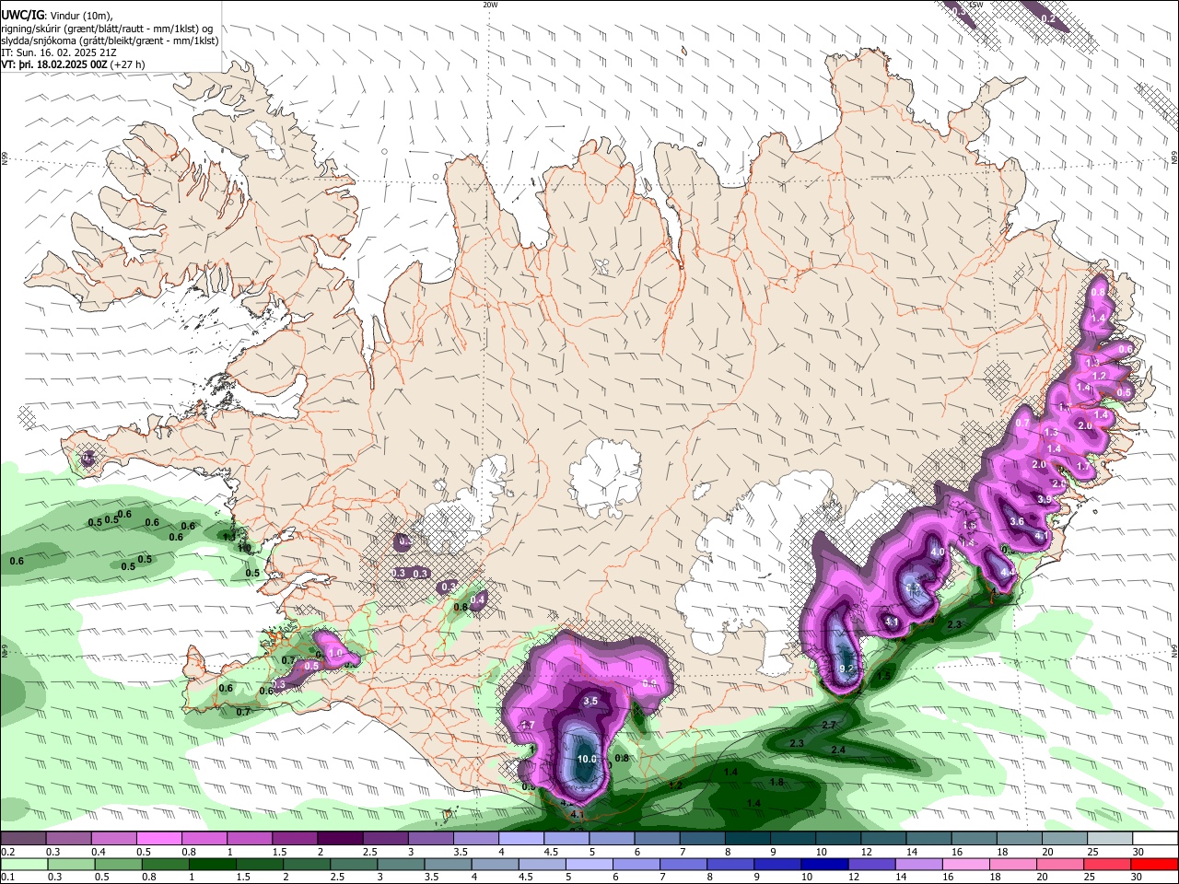
Task: Click the '10.0' precipitation value on the map
Action: tap(587, 759)
